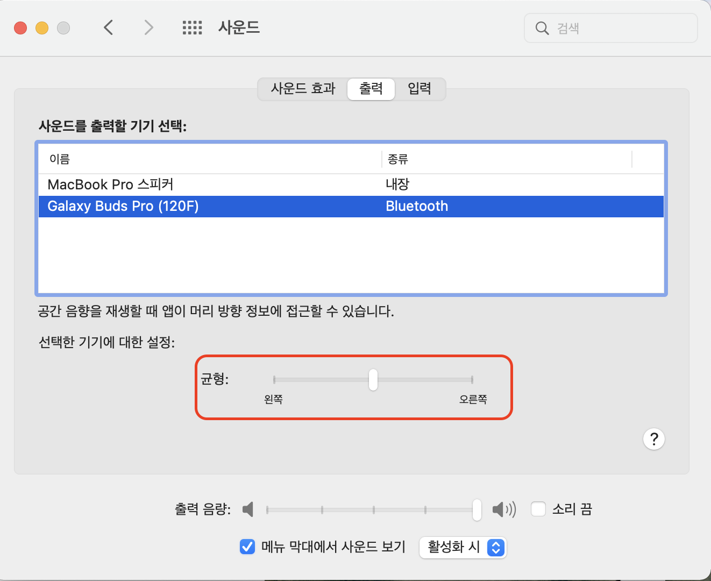Viewport: 711px width, 581px height.
Task: Minimize the window with yellow button
Action: (x=42, y=28)
